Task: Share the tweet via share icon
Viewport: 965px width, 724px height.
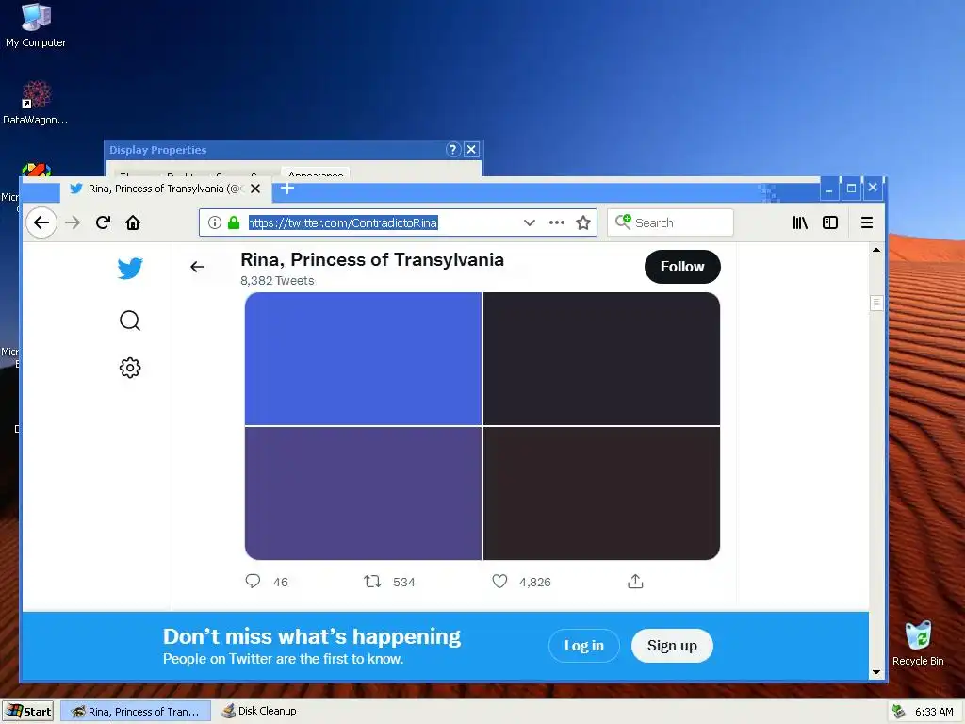Action: pos(635,581)
